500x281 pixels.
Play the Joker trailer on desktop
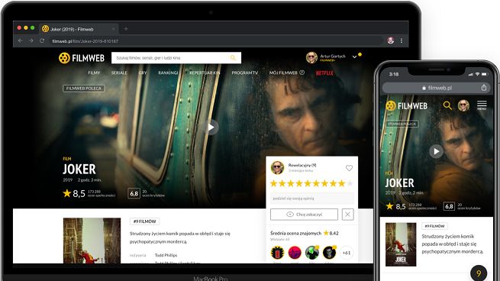click(211, 128)
